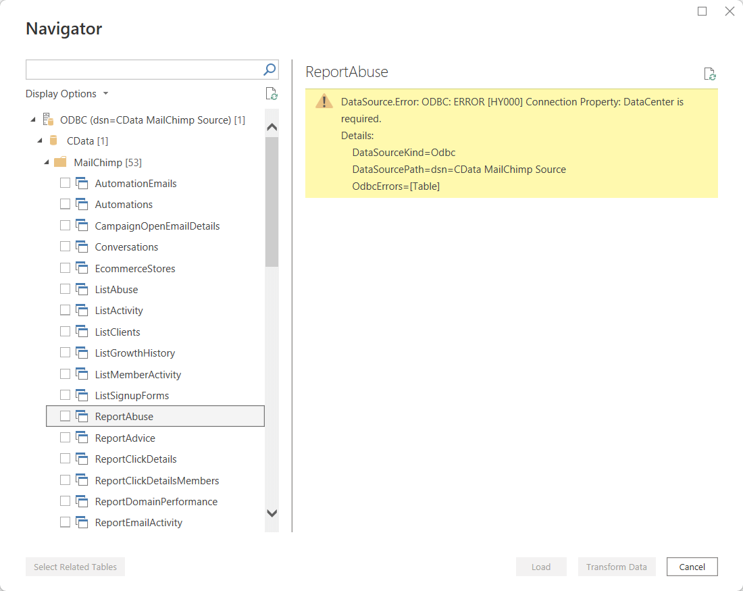Click the table list scrollbar thumb
Screen dimensions: 743x591
272,202
